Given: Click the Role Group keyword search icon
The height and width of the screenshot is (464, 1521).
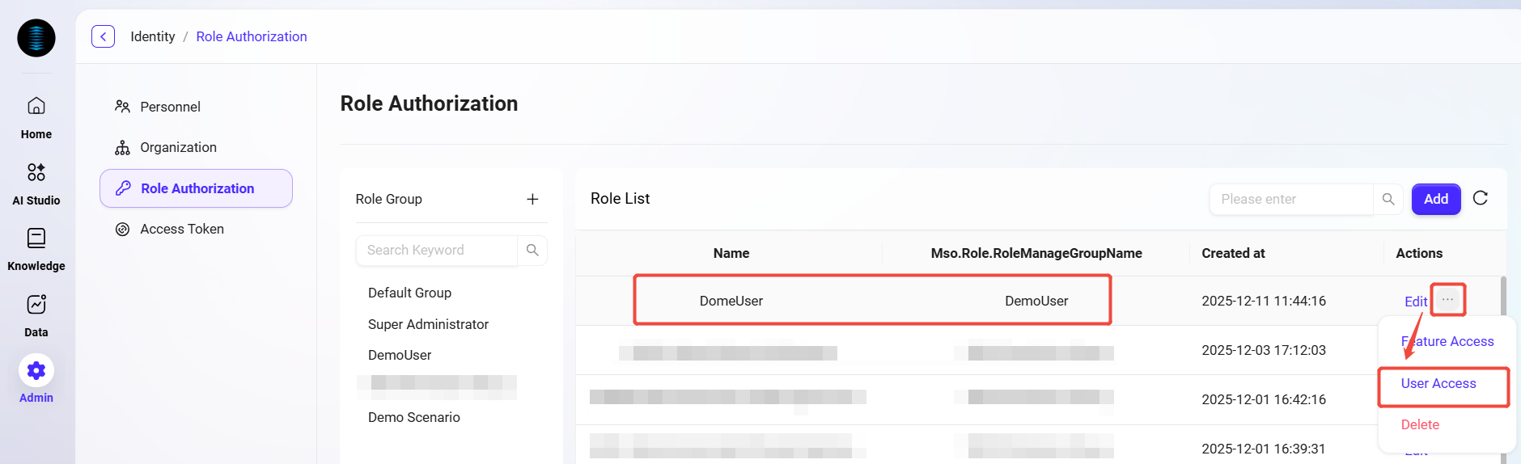Looking at the screenshot, I should pyautogui.click(x=532, y=251).
